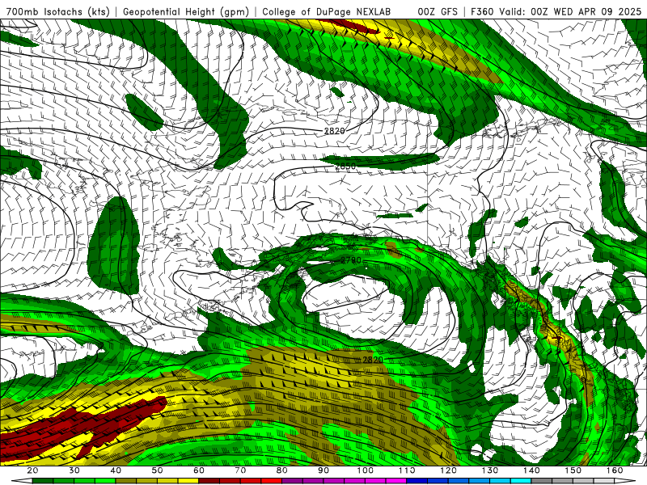Select the 2820 contour label above the 2850 label
Image resolution: width=647 pixels, height=485 pixels.
coord(334,131)
